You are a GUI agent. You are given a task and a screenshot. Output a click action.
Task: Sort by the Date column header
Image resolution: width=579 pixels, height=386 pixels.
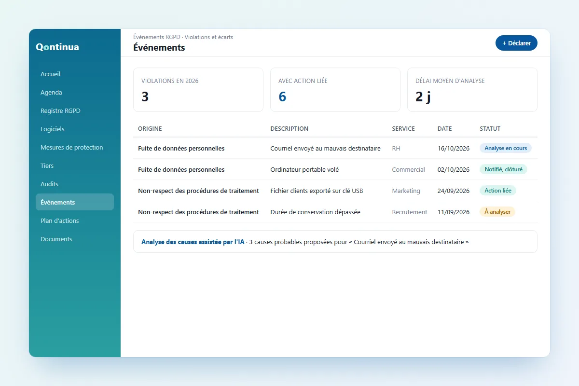tap(445, 129)
